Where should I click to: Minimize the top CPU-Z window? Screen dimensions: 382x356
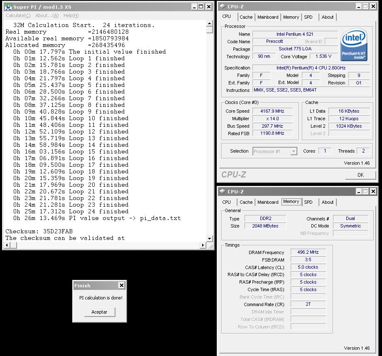pyautogui.click(x=359, y=7)
